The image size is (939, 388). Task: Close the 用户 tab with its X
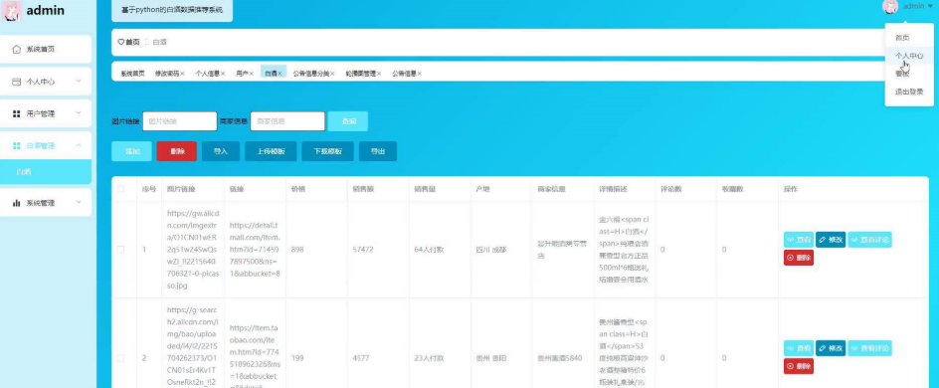(252, 74)
